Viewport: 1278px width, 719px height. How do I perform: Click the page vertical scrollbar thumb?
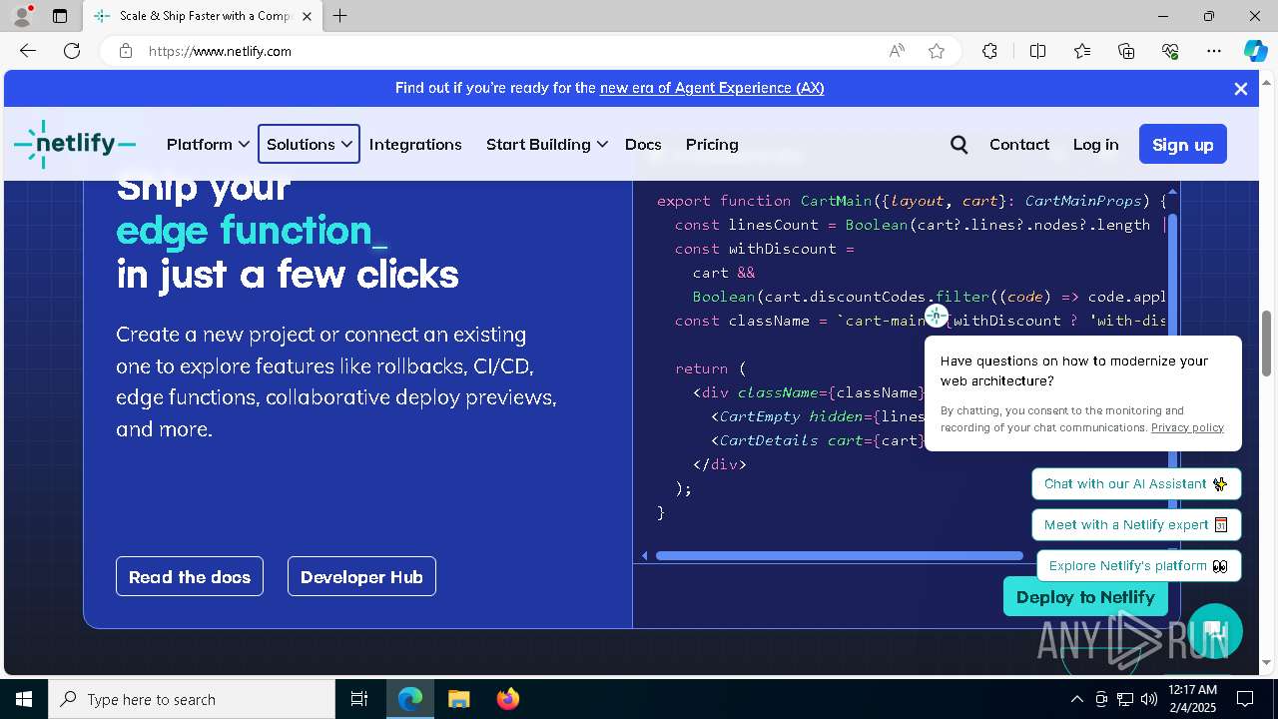tap(1266, 344)
